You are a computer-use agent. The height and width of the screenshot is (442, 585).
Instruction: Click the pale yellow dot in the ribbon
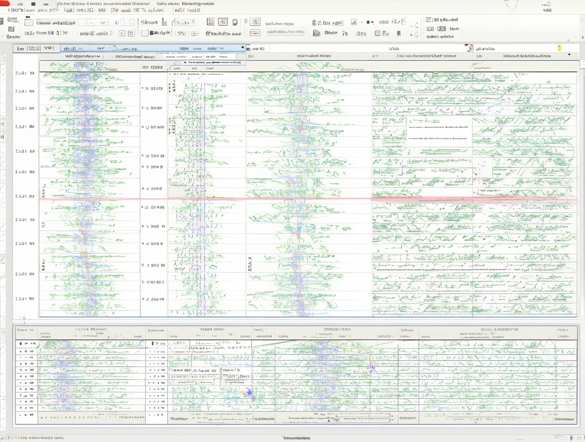(x=362, y=22)
